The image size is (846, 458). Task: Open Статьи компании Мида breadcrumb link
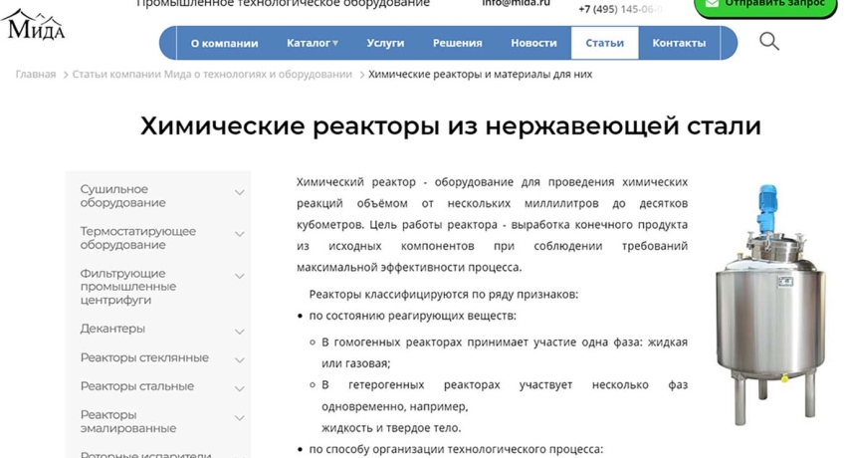pos(212,75)
